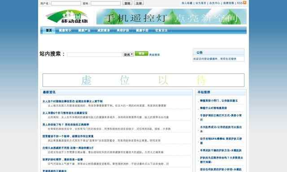Click the 登录 login button
The width and height of the screenshot is (287, 172).
point(127,3)
